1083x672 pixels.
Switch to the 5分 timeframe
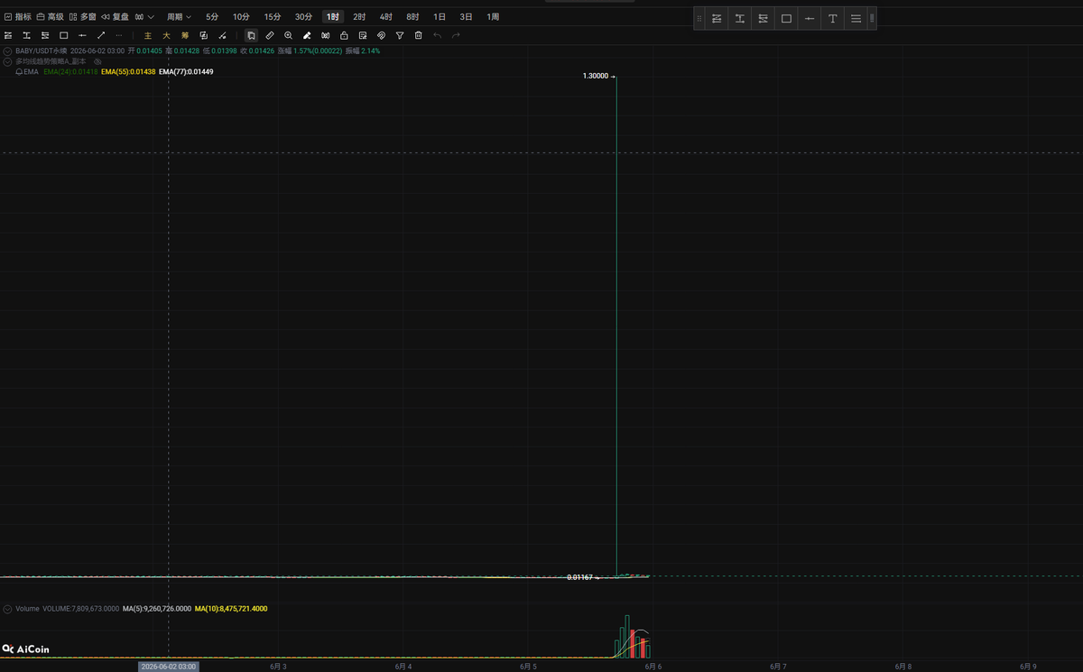point(212,17)
